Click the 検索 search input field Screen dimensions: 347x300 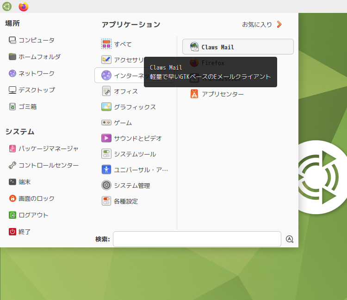(x=197, y=239)
